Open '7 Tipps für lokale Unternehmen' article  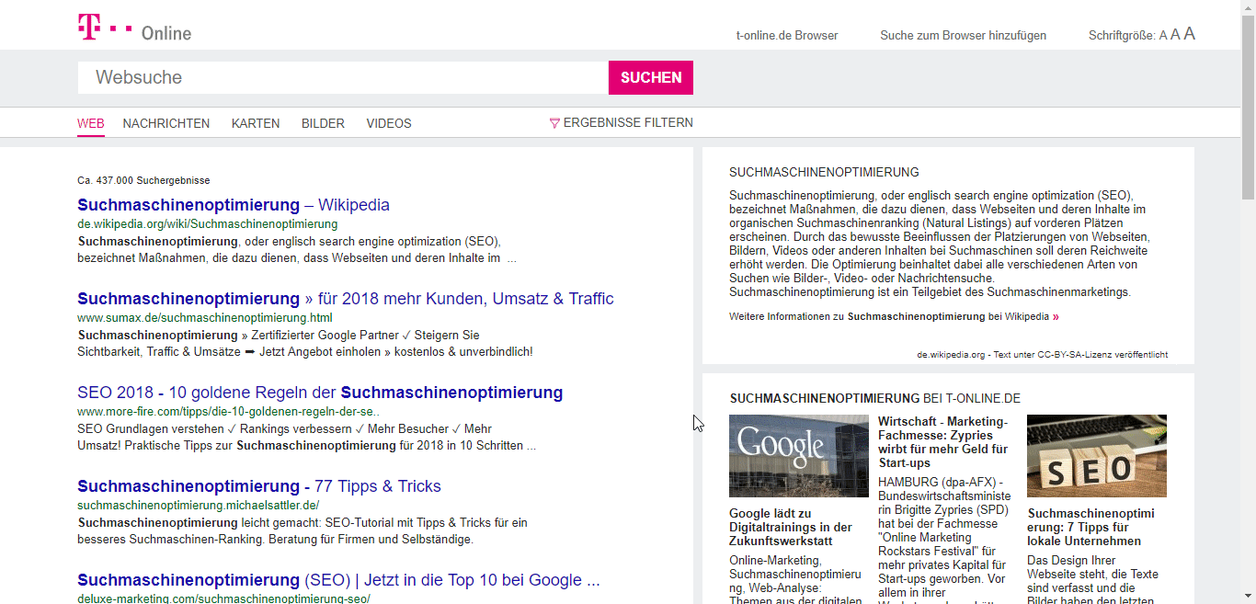(1091, 527)
